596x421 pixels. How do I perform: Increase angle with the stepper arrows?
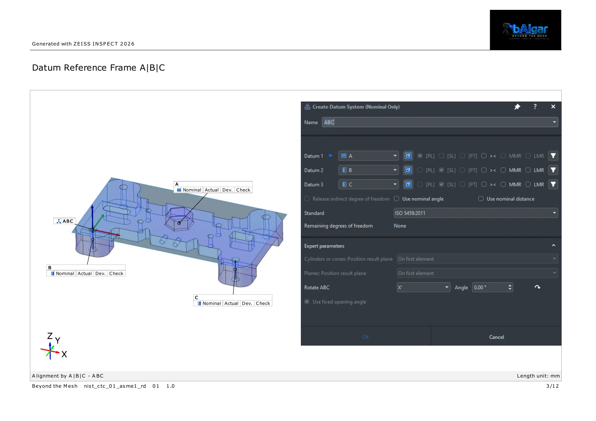(510, 285)
